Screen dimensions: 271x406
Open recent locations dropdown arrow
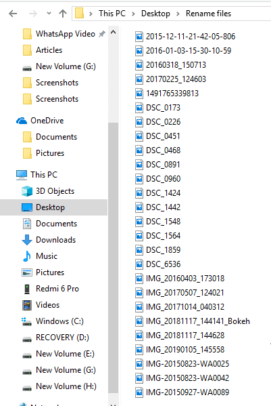(49, 13)
